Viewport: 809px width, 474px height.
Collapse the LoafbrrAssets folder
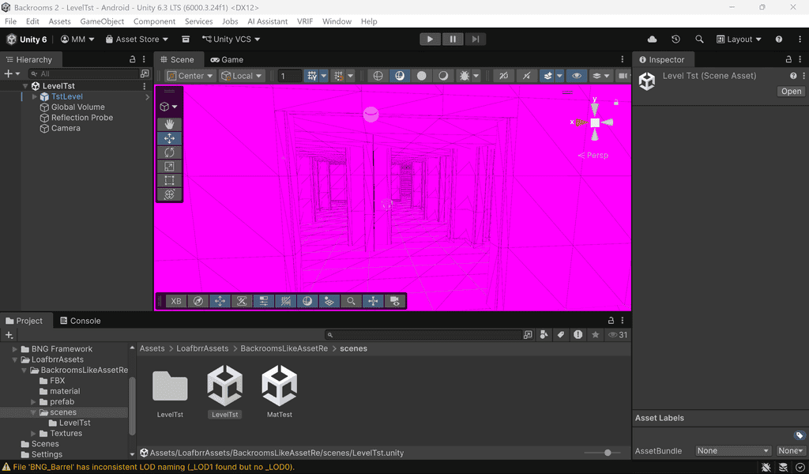(x=15, y=359)
